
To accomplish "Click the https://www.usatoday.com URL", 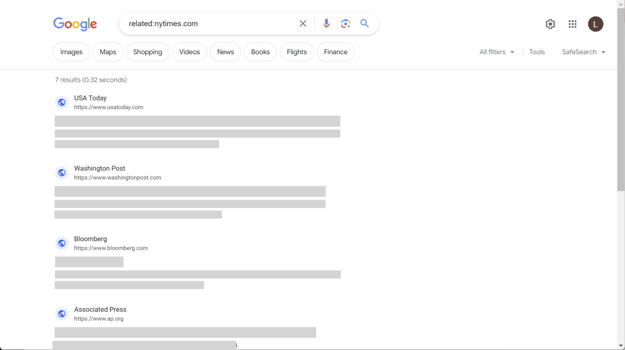I will [x=109, y=107].
